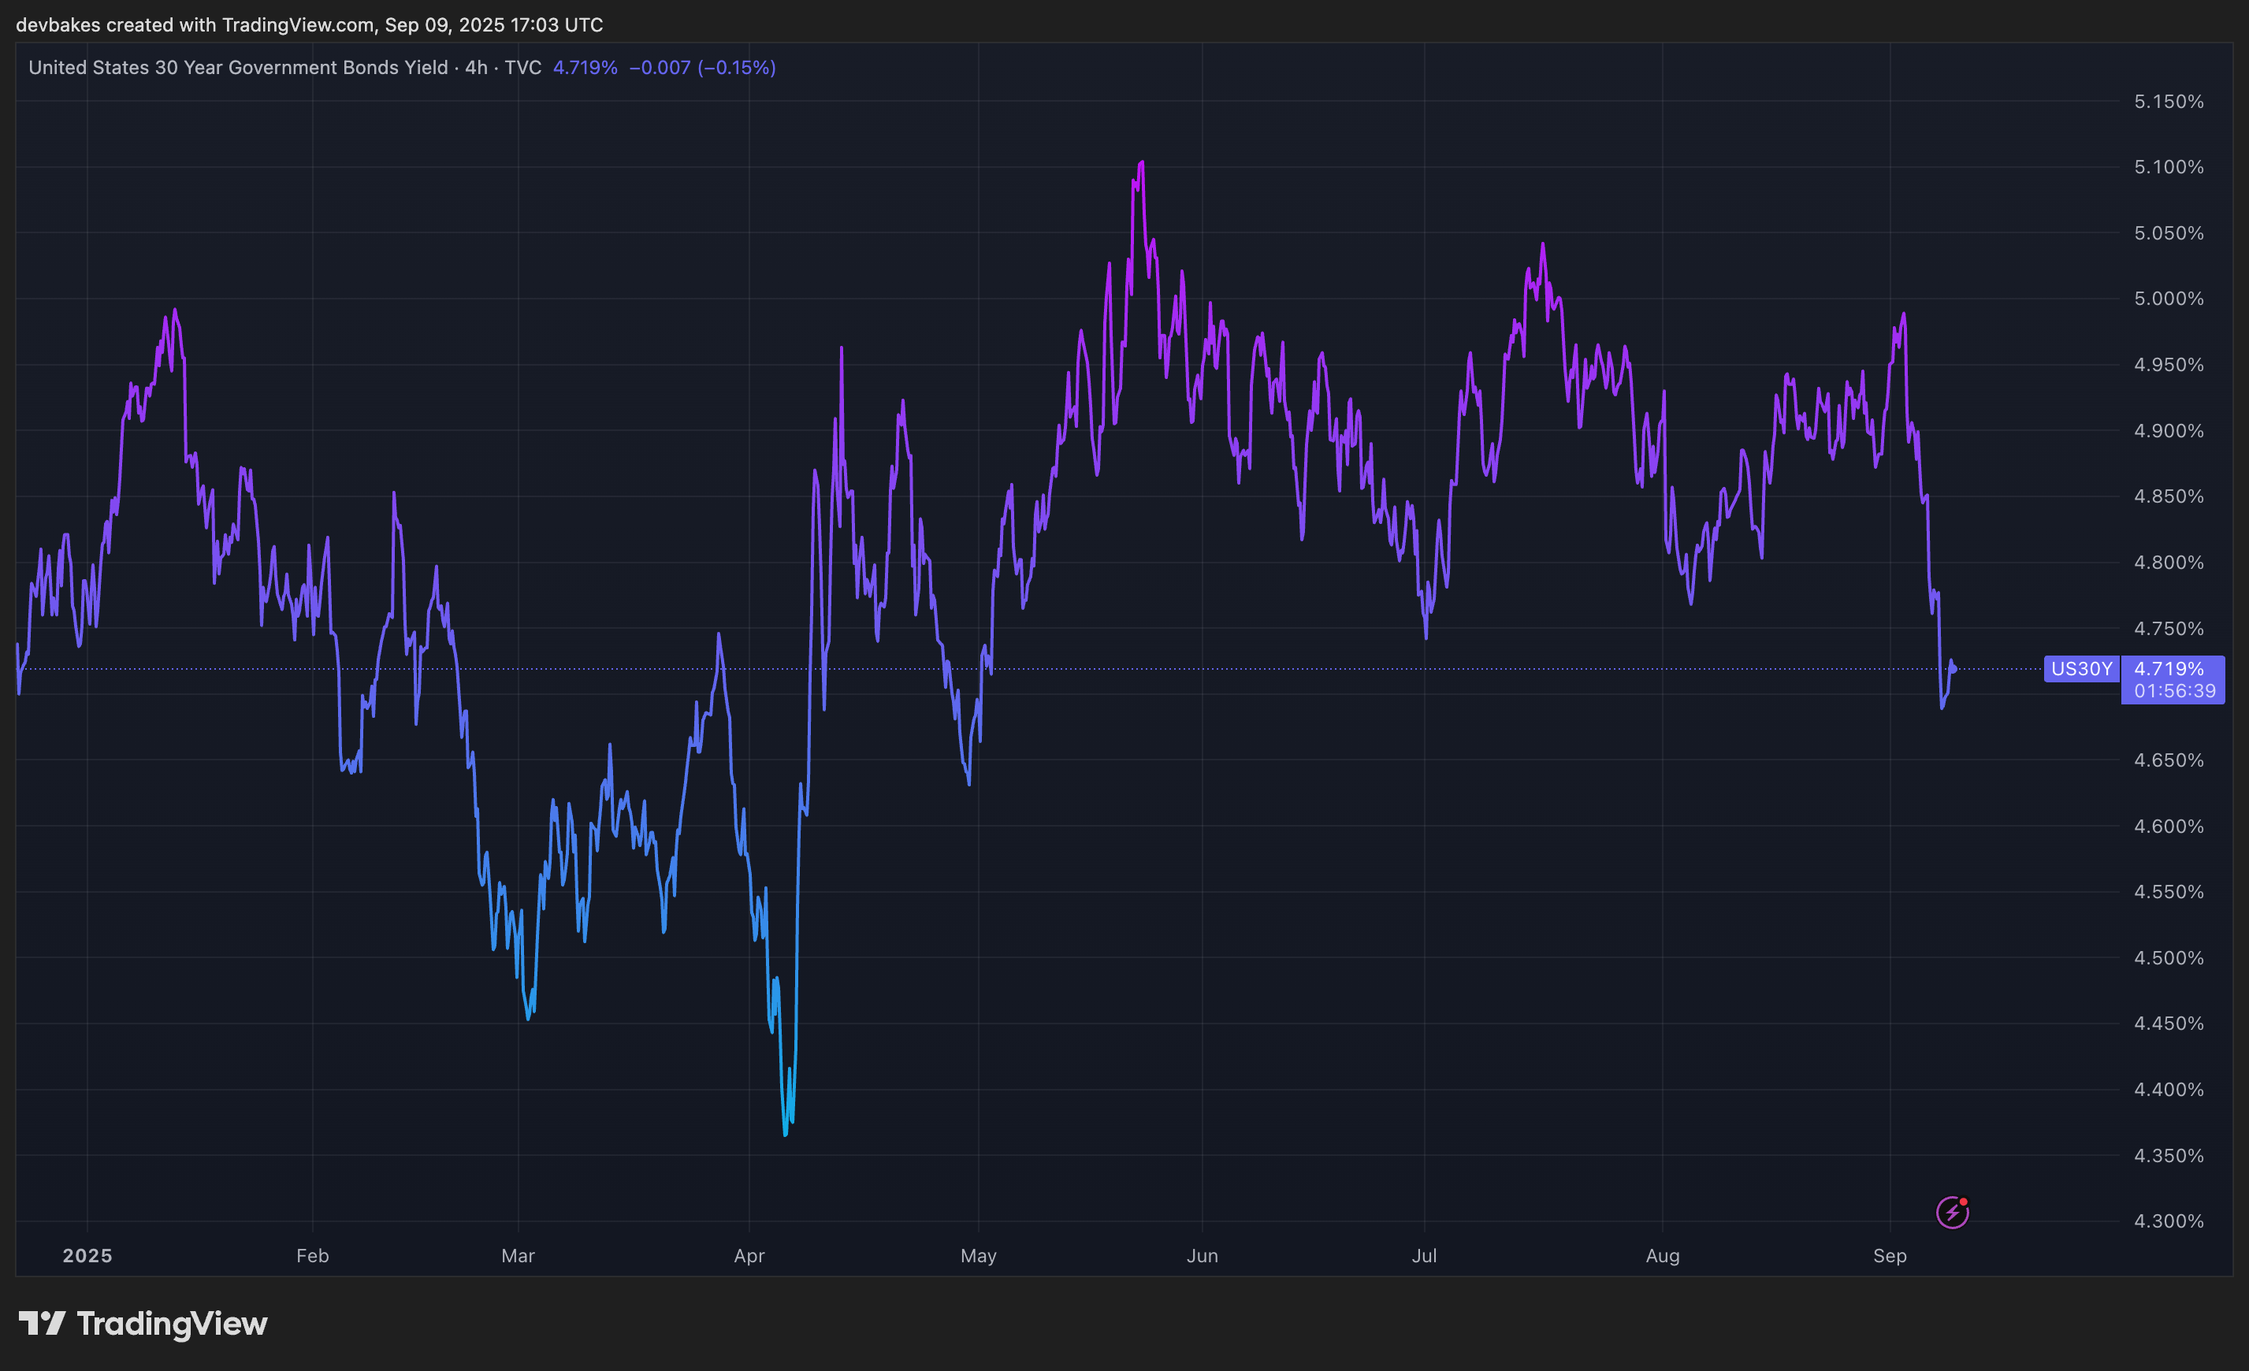2249x1371 pixels.
Task: Select the Jun label on time axis
Action: click(x=1202, y=1255)
